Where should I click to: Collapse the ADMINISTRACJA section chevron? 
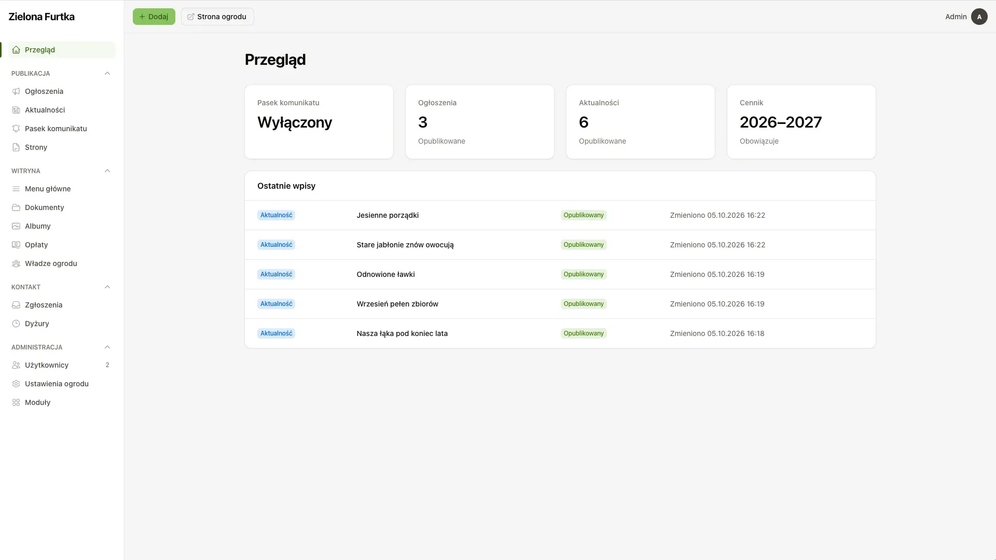tap(107, 347)
